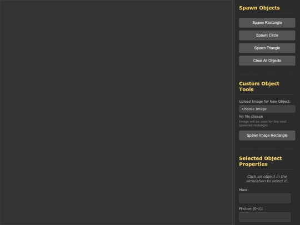Click the 'Click an object in the simulation' hint
300x225 pixels.
(x=267, y=179)
